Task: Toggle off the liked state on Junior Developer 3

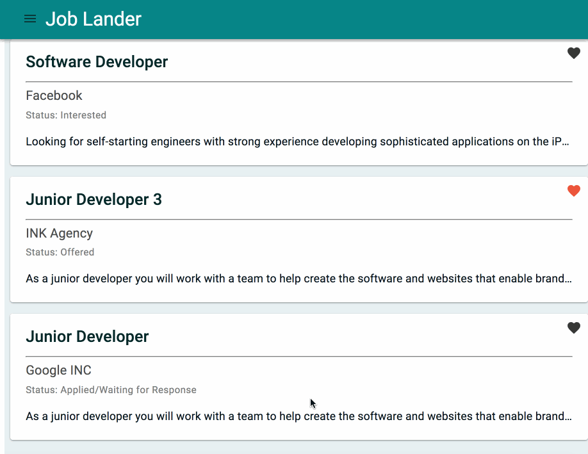Action: (573, 191)
